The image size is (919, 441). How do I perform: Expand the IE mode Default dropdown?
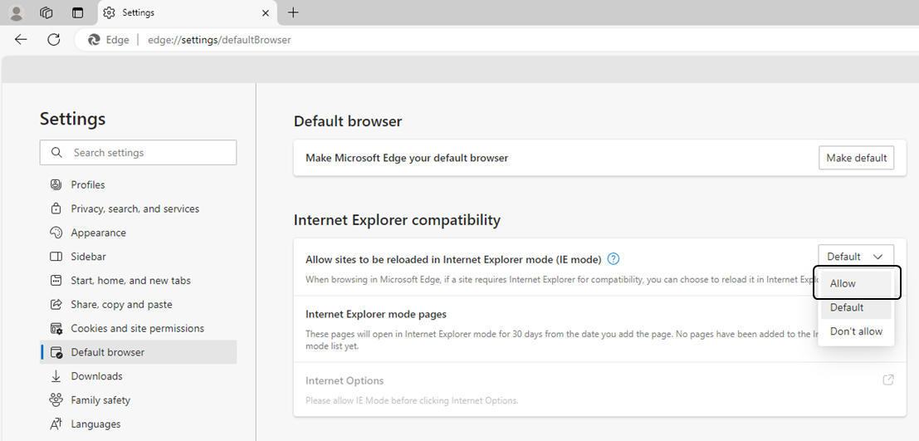pos(855,257)
